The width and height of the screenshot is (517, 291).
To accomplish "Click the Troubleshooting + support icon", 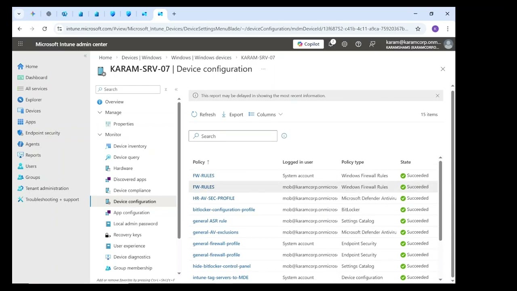I will pyautogui.click(x=20, y=199).
